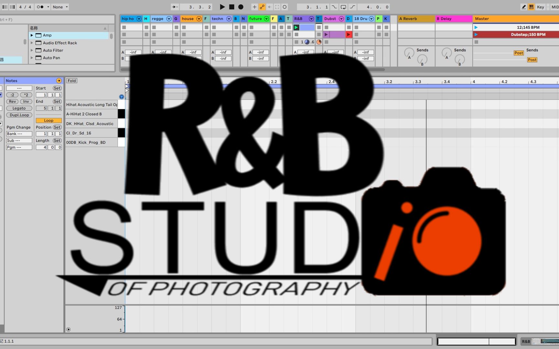Open the quantization None dropdown
The width and height of the screenshot is (559, 349).
[x=60, y=7]
